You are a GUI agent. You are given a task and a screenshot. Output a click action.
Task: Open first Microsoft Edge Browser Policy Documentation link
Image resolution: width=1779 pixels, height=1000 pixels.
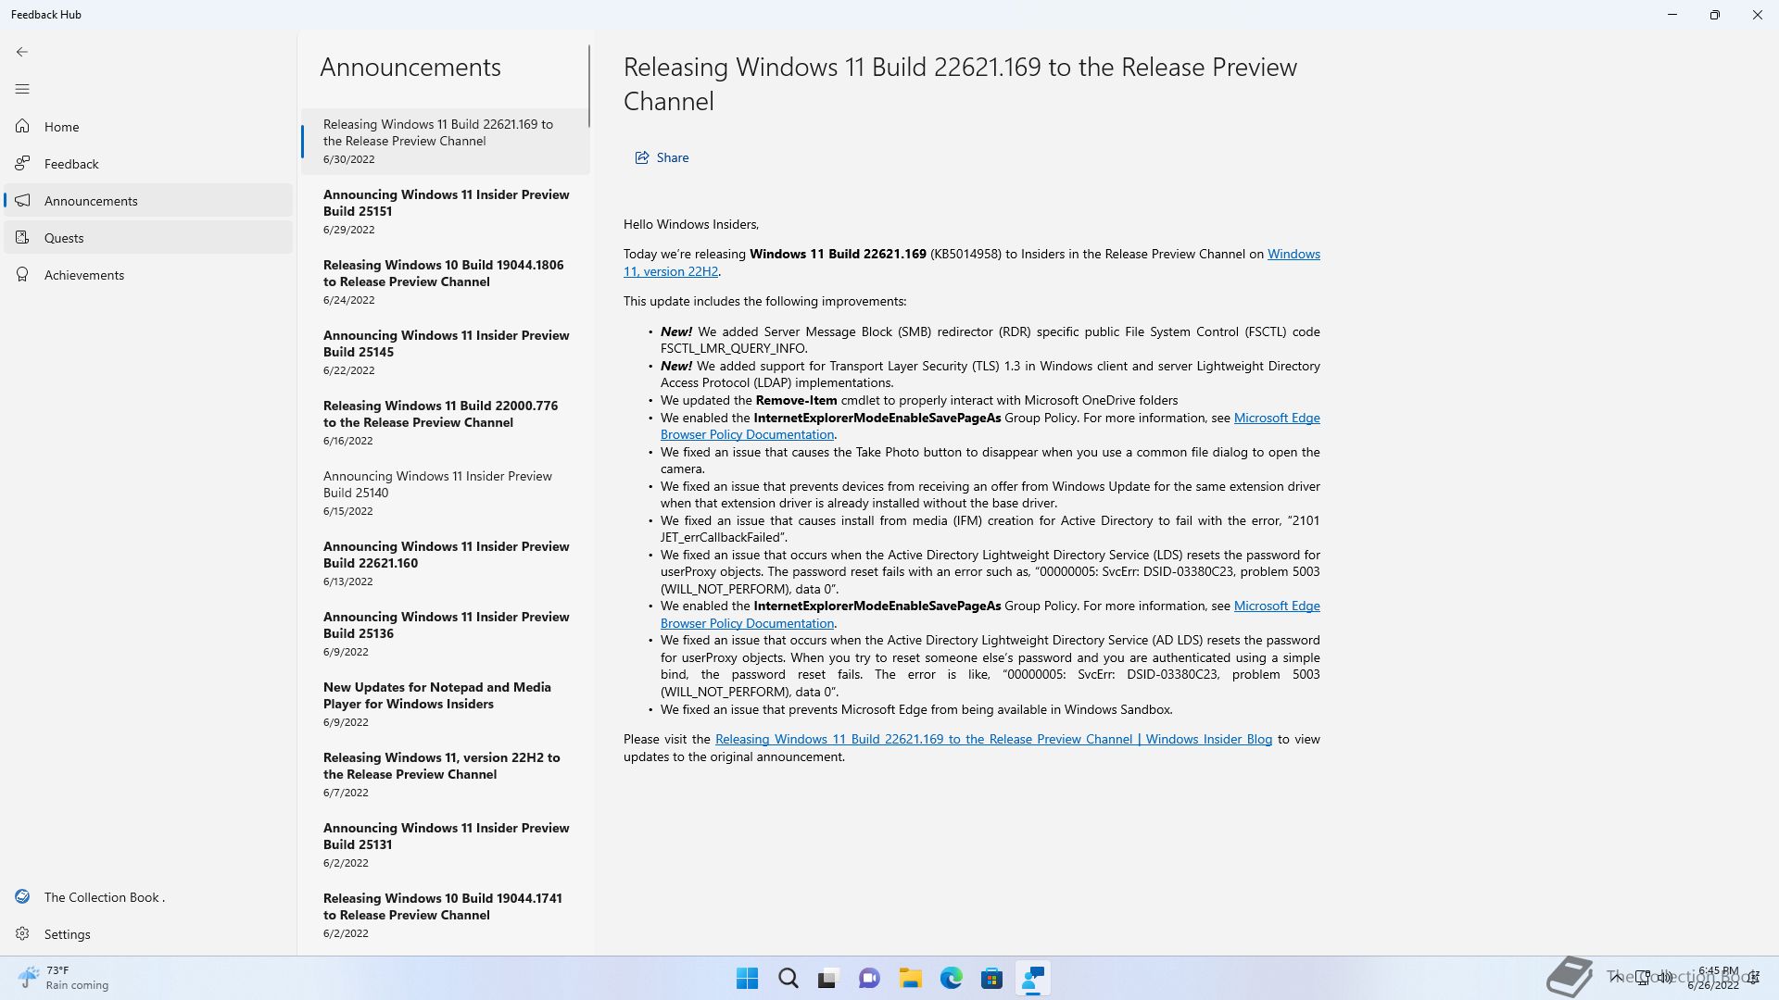tap(1277, 418)
